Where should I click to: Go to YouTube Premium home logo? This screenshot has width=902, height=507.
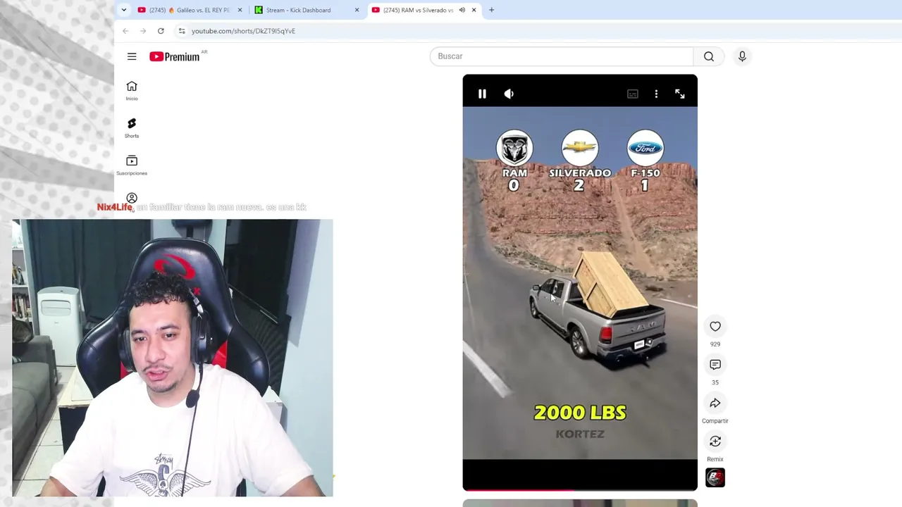pyautogui.click(x=175, y=56)
